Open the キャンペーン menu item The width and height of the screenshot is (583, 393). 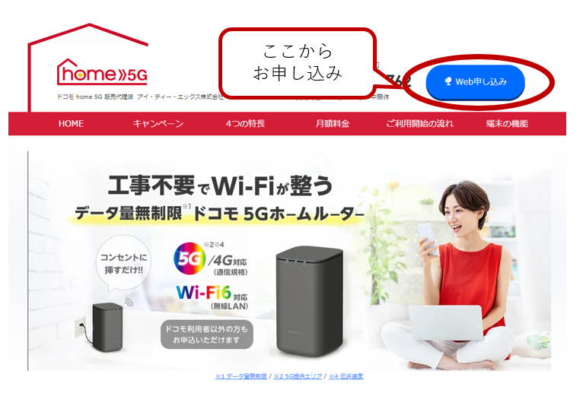[x=158, y=124]
